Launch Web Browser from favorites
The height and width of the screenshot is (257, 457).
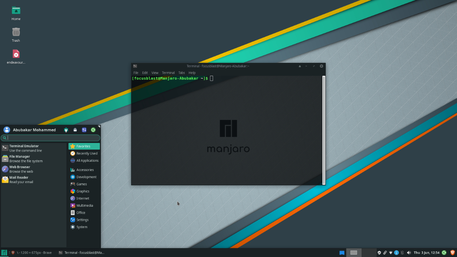click(34, 169)
